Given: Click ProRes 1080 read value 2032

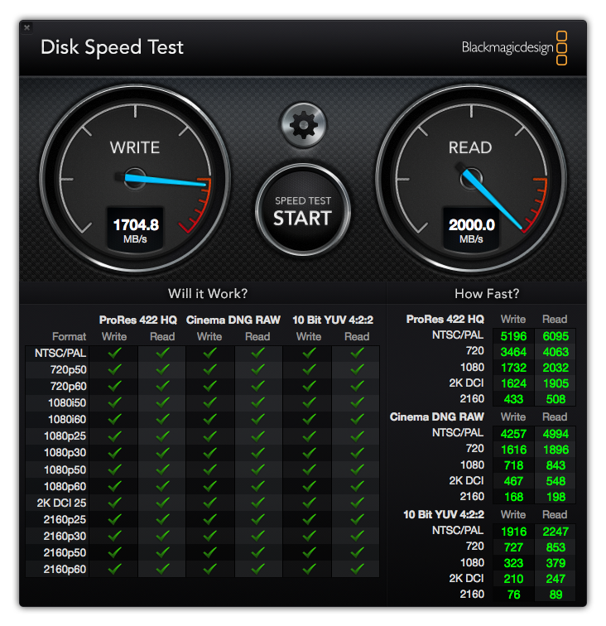Looking at the screenshot, I should [555, 368].
